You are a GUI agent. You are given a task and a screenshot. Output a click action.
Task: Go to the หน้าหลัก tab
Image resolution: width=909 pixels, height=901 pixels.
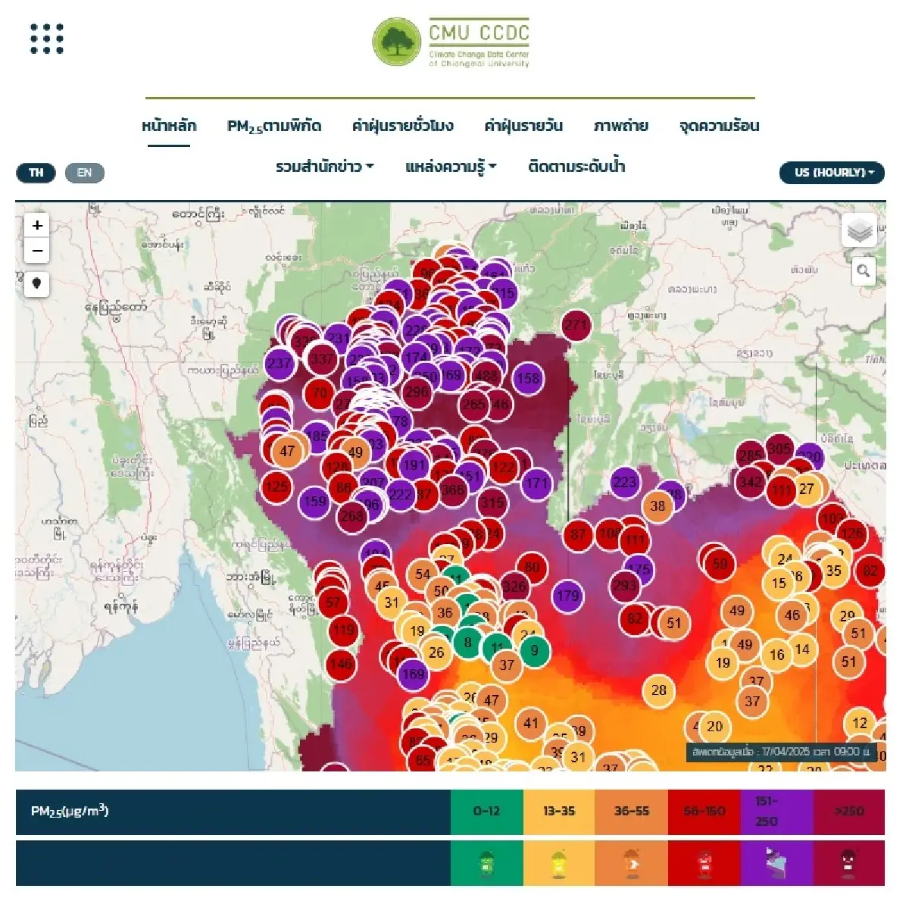pyautogui.click(x=169, y=126)
